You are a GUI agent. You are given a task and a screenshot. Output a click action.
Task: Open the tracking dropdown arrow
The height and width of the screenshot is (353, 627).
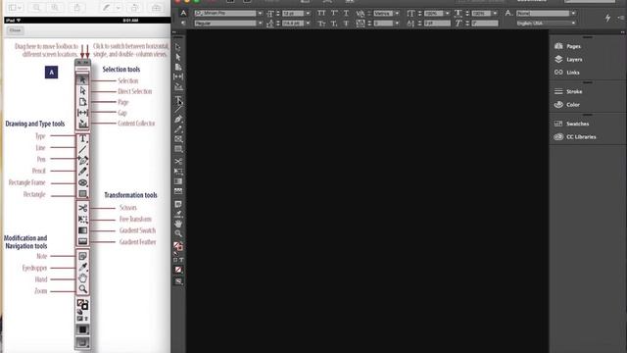pyautogui.click(x=397, y=24)
